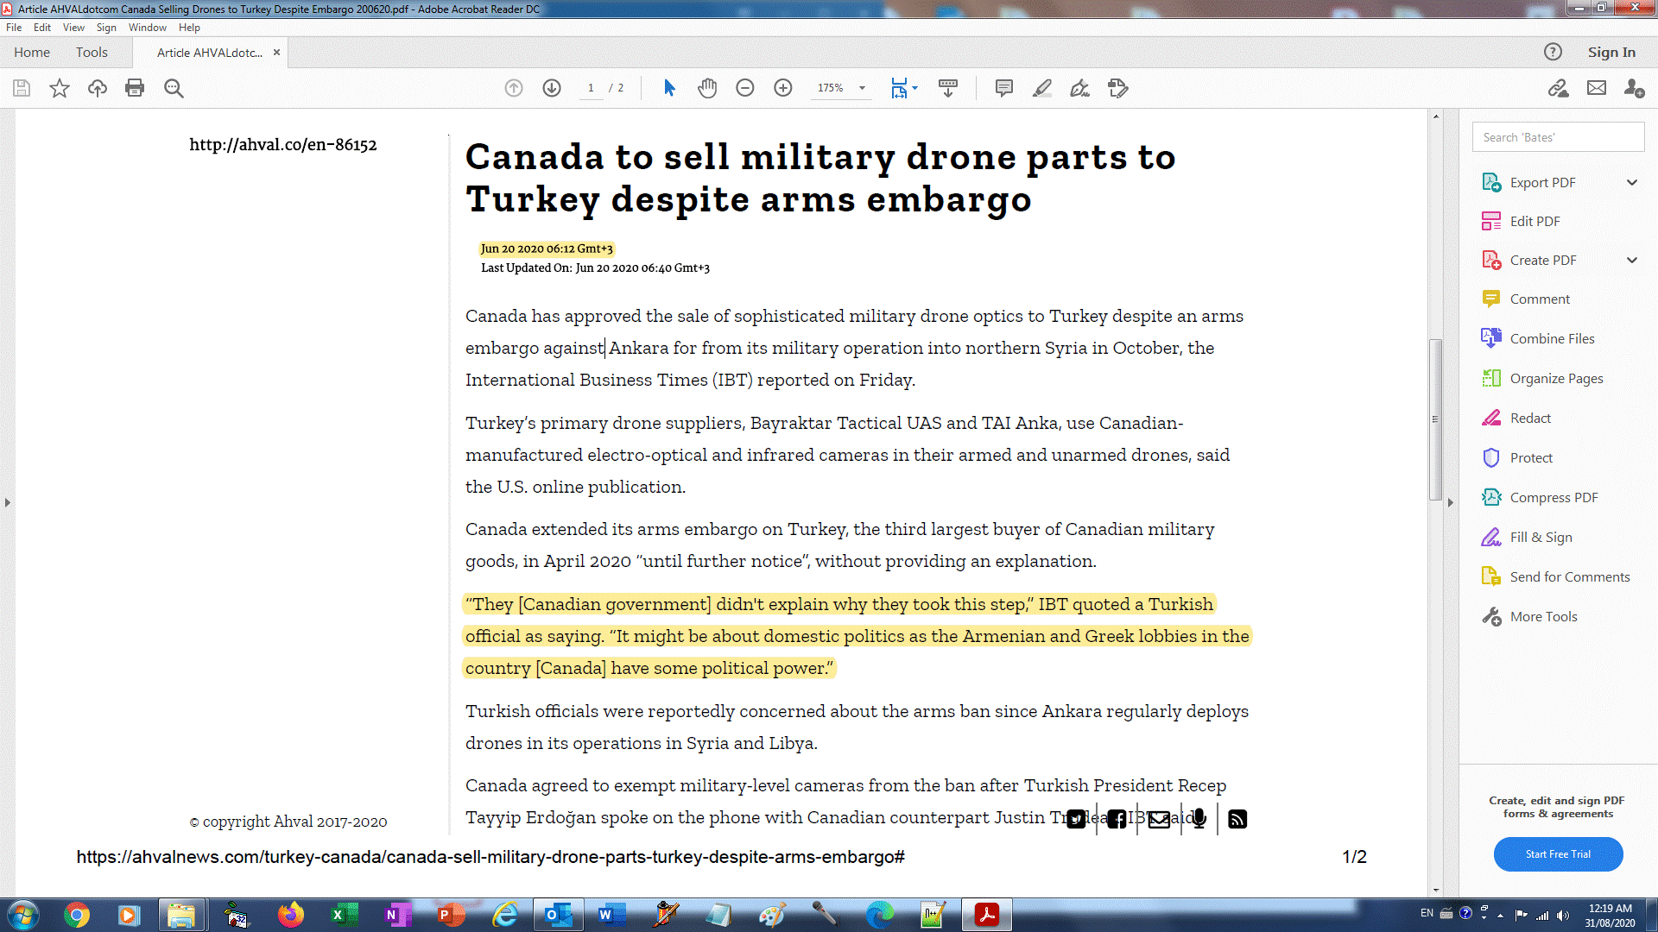Activate the hand pan tool
The image size is (1658, 932).
point(707,88)
